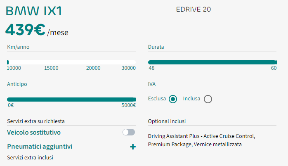Click the EDRIVE 20 version label
This screenshot has width=288, height=166.
194,9
